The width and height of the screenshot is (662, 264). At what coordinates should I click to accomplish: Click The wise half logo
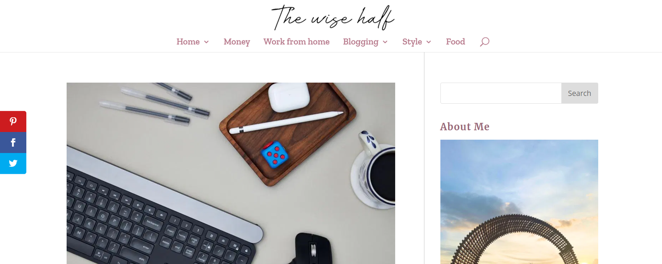click(333, 17)
